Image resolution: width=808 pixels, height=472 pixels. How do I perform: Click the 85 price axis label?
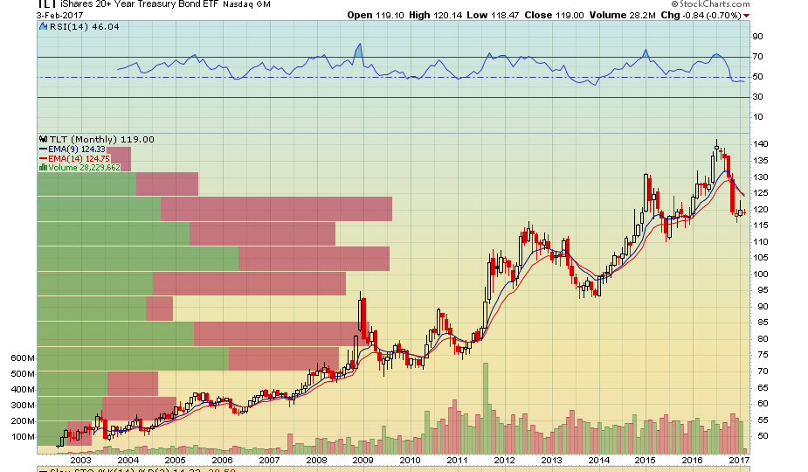coord(761,323)
